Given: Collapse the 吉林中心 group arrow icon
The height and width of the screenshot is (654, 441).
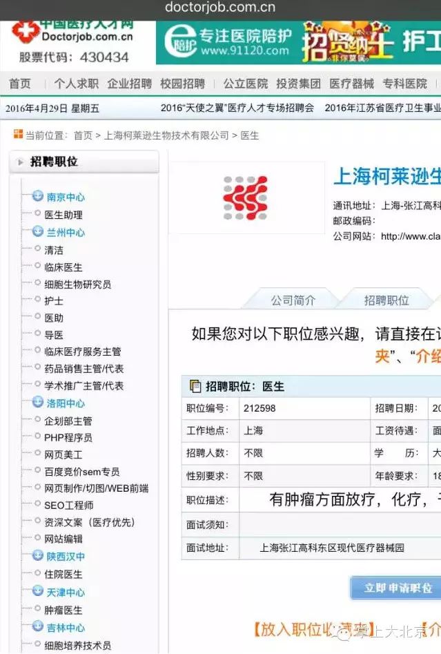Looking at the screenshot, I should click(38, 626).
